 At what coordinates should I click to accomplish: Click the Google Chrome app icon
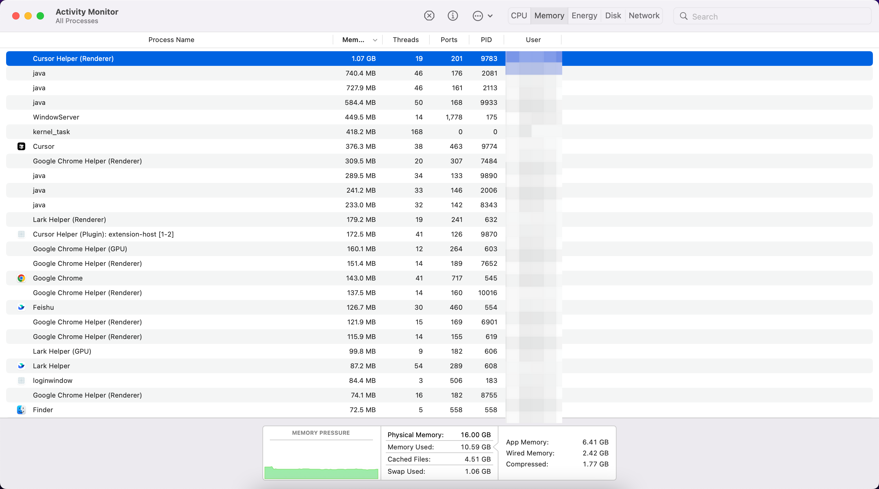coord(21,278)
